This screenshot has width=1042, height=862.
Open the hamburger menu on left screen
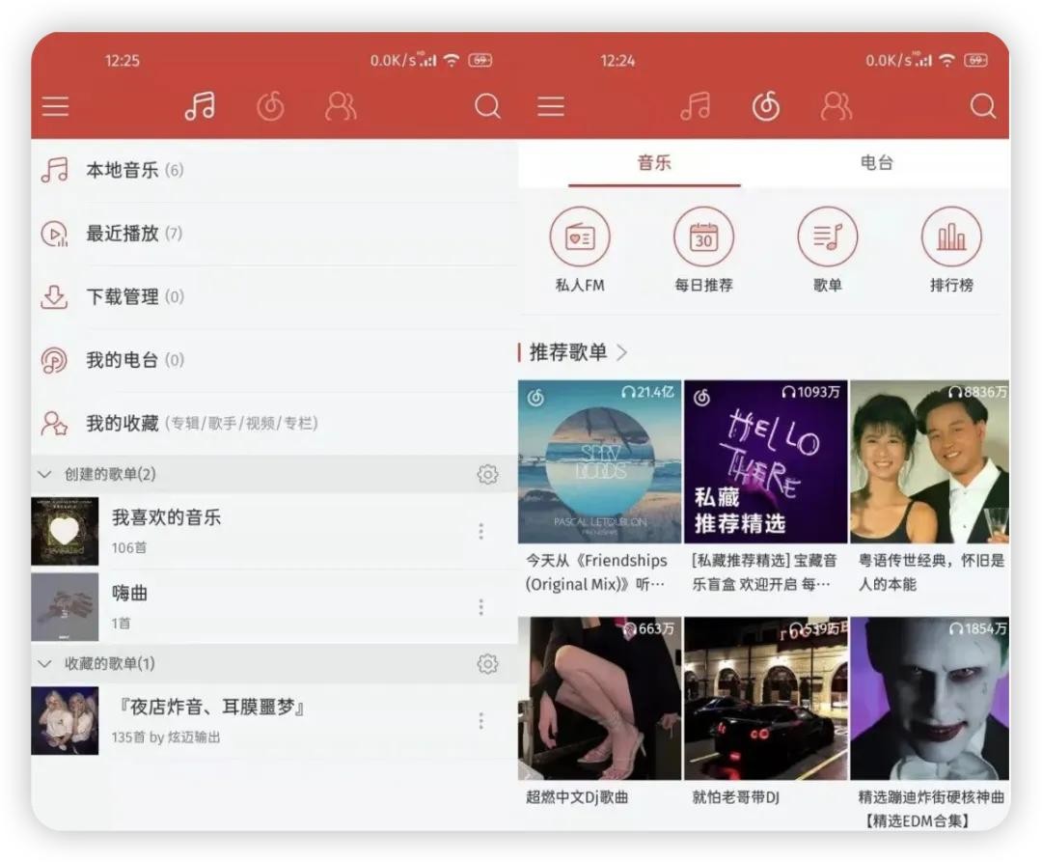pyautogui.click(x=56, y=106)
